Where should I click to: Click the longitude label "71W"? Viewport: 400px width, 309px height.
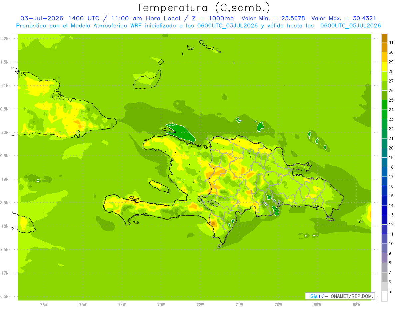(239, 305)
